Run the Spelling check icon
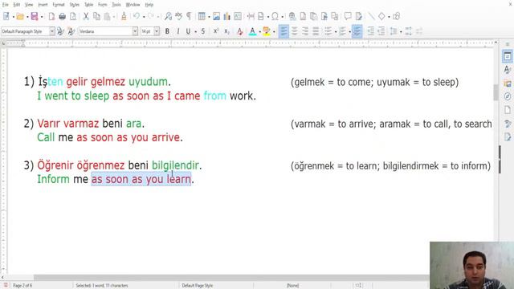Viewport: 514px width, 289px height. pyautogui.click(x=178, y=16)
